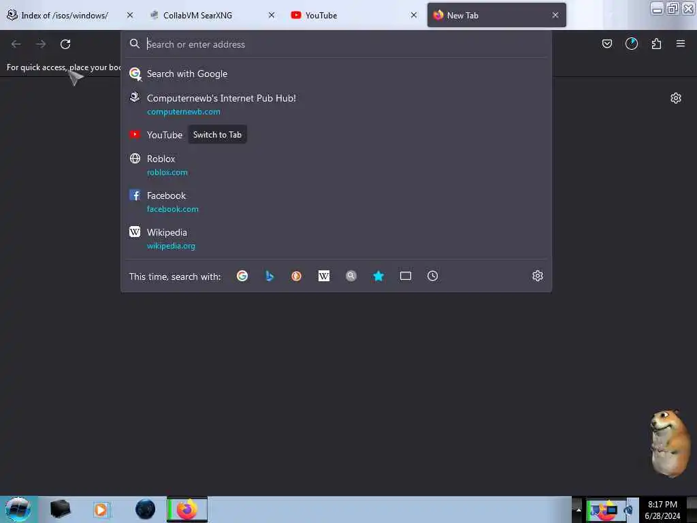Image resolution: width=697 pixels, height=523 pixels.
Task: Click the Firefox taskbar button
Action: 187,509
